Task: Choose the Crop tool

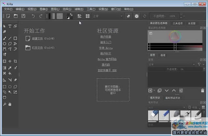Action: point(15,61)
